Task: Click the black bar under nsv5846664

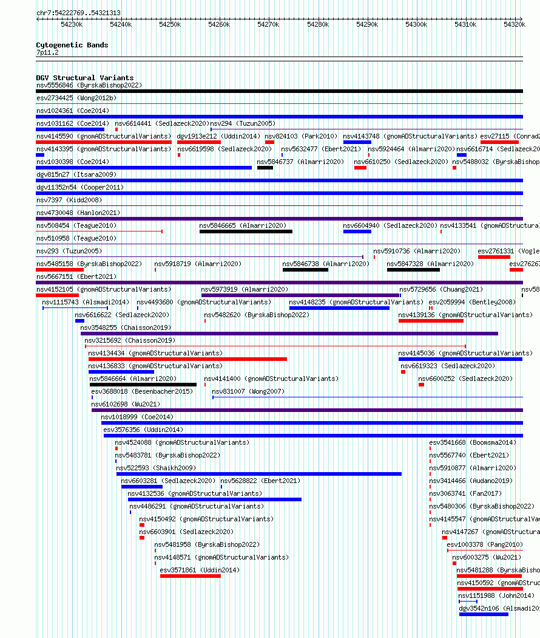Action: (143, 385)
